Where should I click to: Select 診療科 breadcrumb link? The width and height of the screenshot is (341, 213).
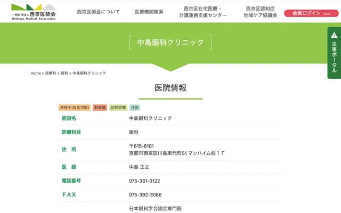click(51, 73)
